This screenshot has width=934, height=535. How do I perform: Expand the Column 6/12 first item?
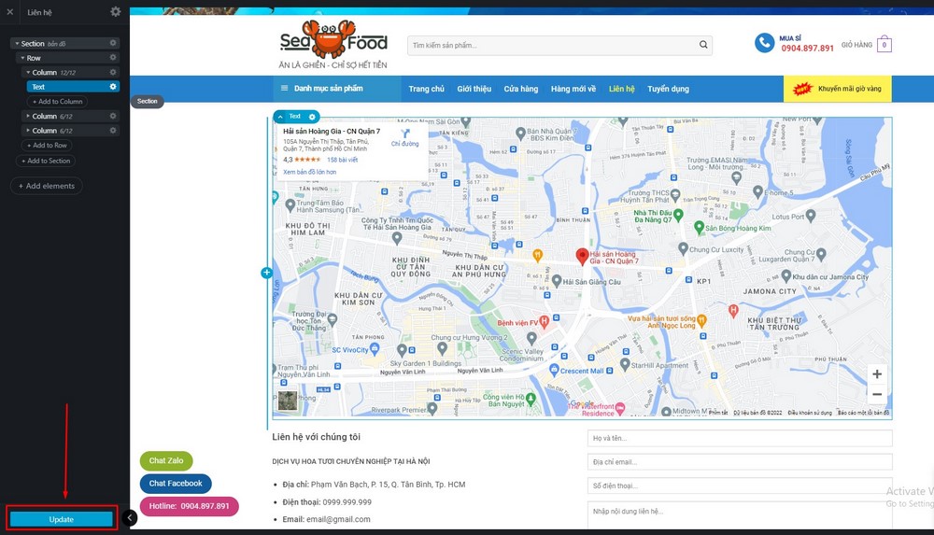(x=27, y=116)
